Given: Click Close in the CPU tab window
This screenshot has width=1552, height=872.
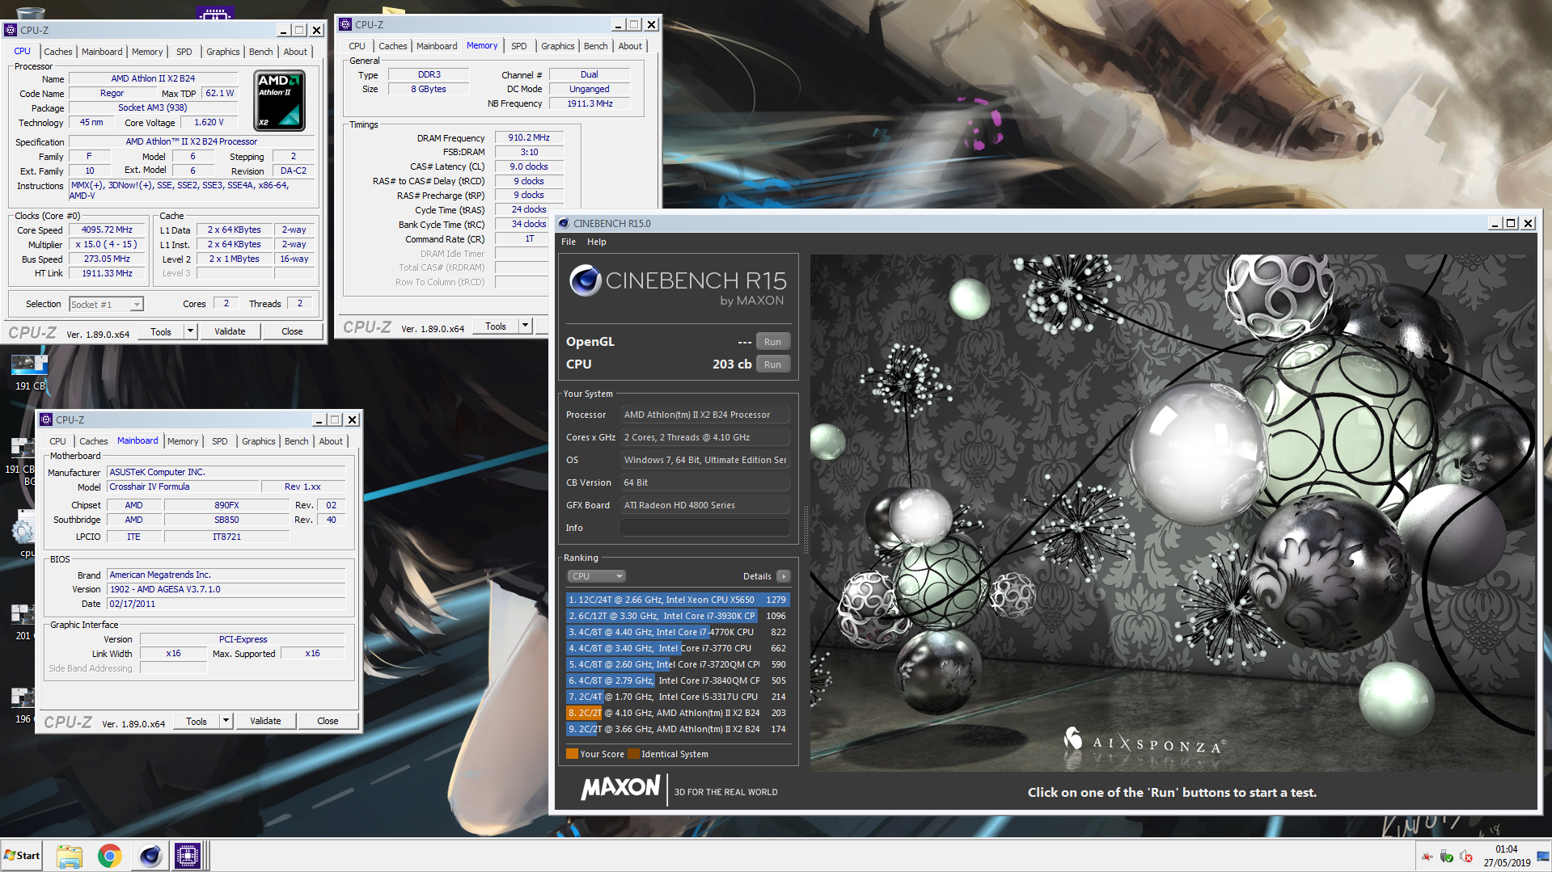Looking at the screenshot, I should point(292,331).
